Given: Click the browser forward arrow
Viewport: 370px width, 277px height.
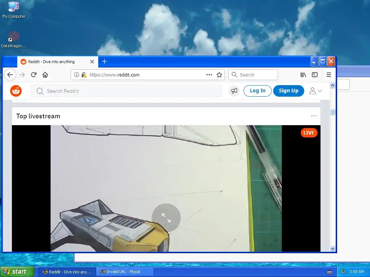Looking at the screenshot, I should [22, 75].
